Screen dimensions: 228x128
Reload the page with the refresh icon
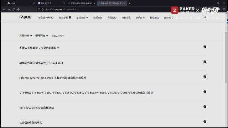click(x=14, y=10)
